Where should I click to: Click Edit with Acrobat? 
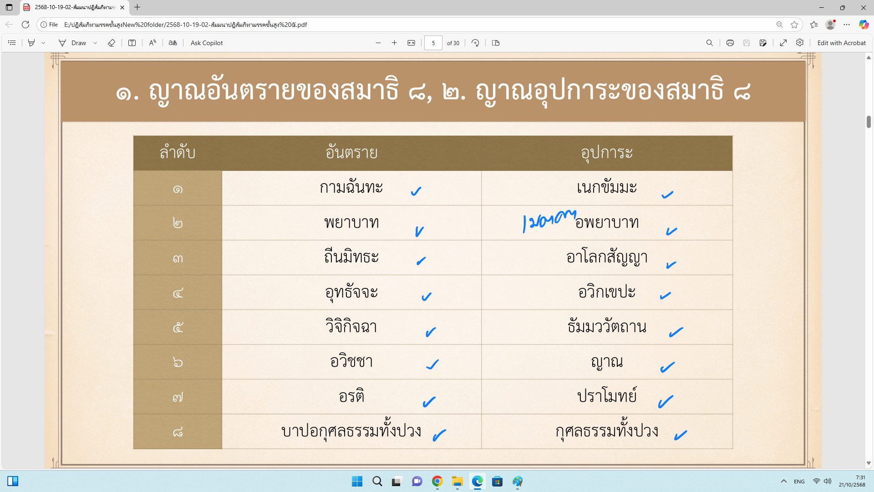(x=841, y=43)
